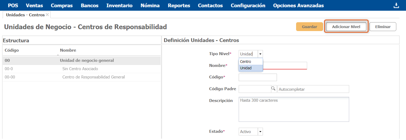Choose Unidad option in the list
The width and height of the screenshot is (406, 140).
click(x=251, y=68)
